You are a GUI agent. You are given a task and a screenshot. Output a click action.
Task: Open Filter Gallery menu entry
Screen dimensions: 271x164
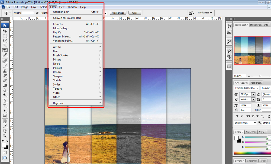click(x=76, y=28)
